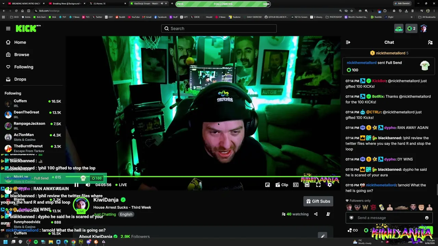Open Kick Dash bookmark

point(39,17)
